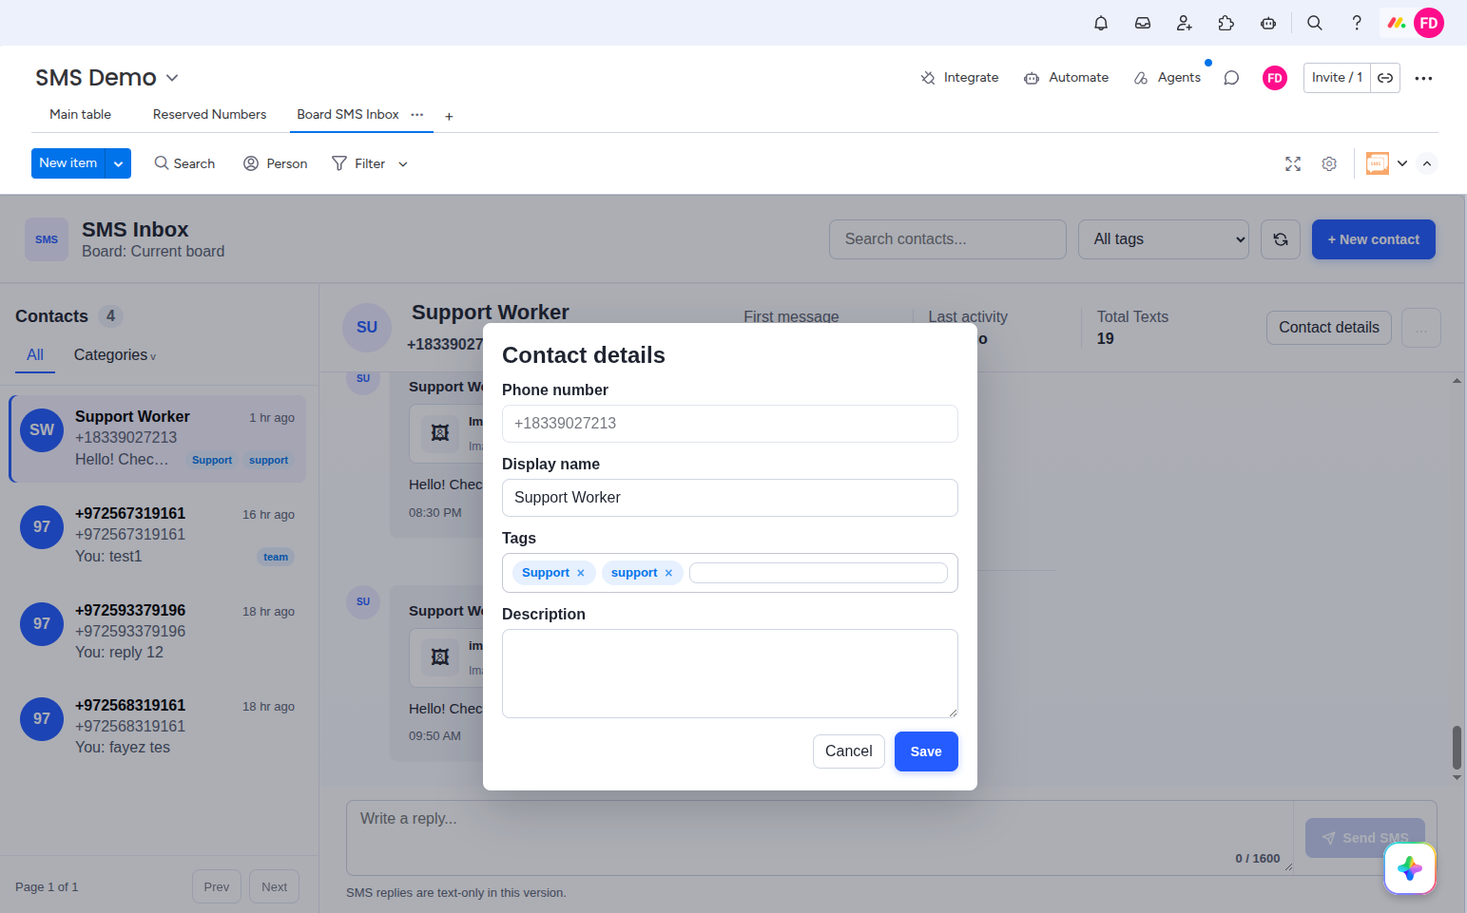Go to Next contacts page

tap(275, 887)
